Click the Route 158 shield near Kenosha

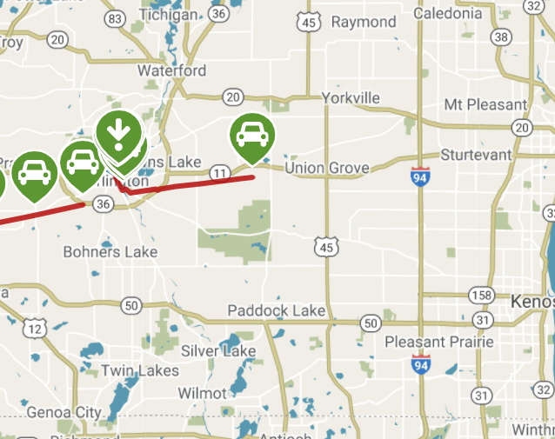pyautogui.click(x=481, y=295)
